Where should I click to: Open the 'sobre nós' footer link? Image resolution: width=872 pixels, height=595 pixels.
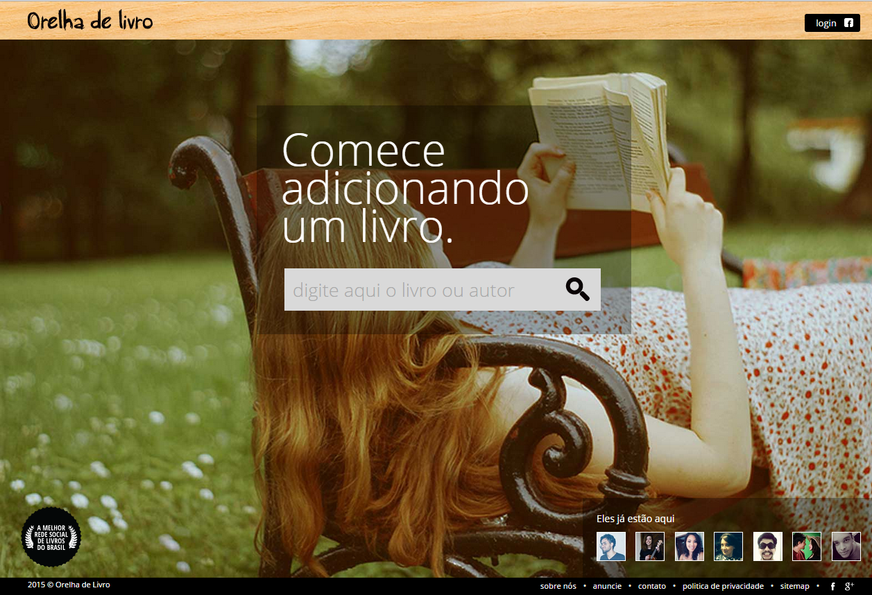(558, 587)
